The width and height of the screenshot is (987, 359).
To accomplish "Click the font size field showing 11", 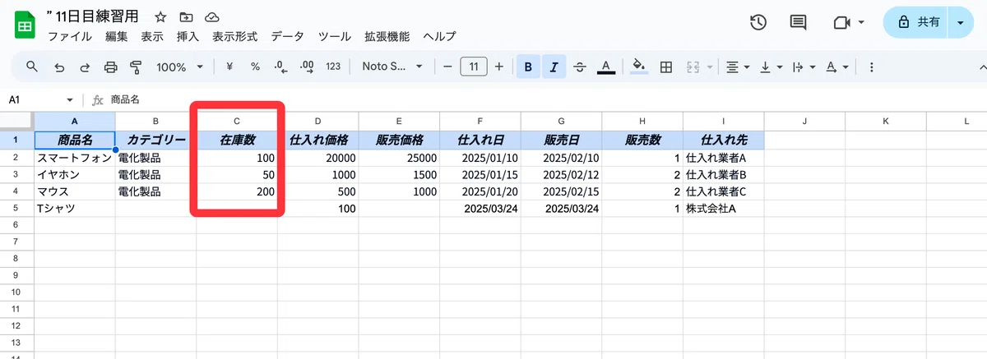I will (473, 67).
